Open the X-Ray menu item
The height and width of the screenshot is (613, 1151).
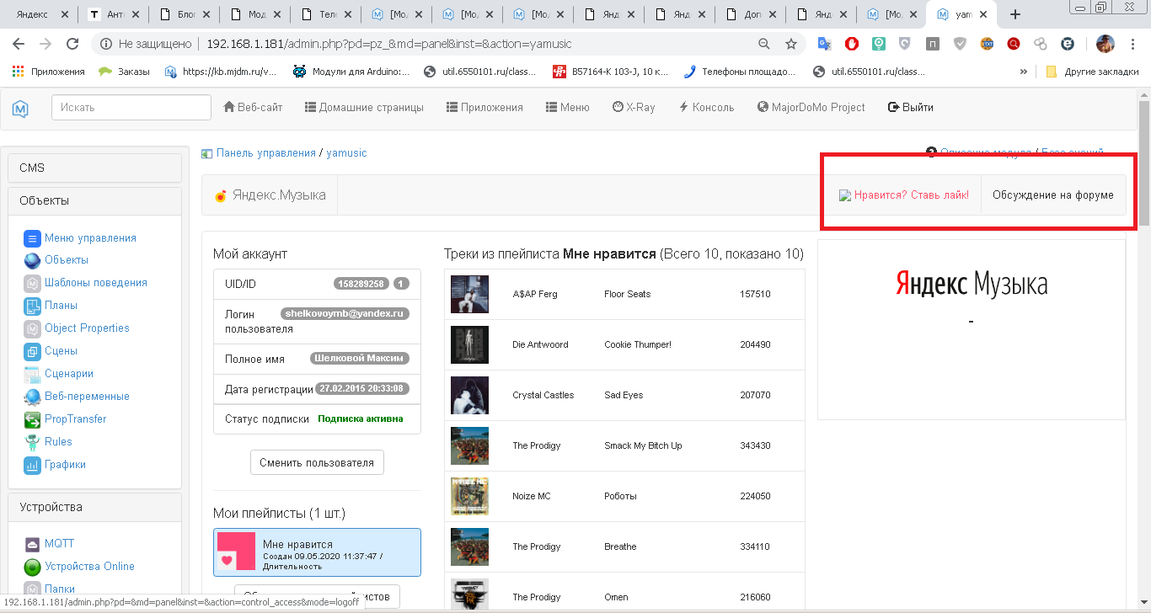point(633,108)
